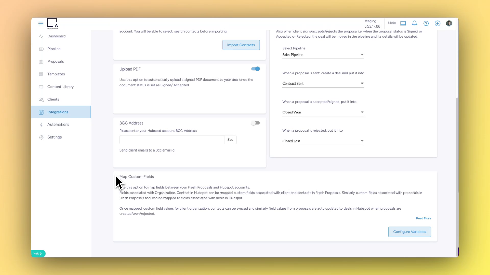Open the Closed Won stage dropdown
Image resolution: width=490 pixels, height=275 pixels.
point(323,112)
